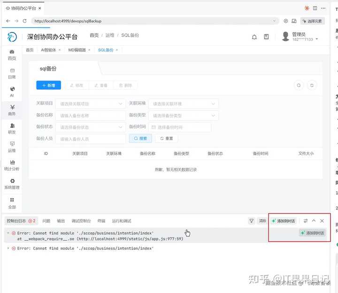Select the 运行和调试 panel tab

click(122, 221)
